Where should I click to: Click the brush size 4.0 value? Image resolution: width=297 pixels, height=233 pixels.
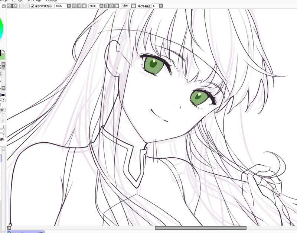[x=3, y=100]
